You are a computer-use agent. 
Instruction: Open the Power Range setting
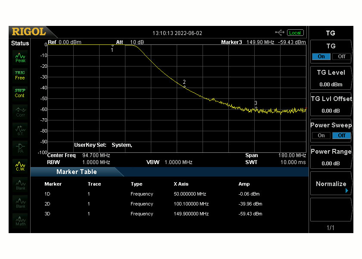coord(331,157)
